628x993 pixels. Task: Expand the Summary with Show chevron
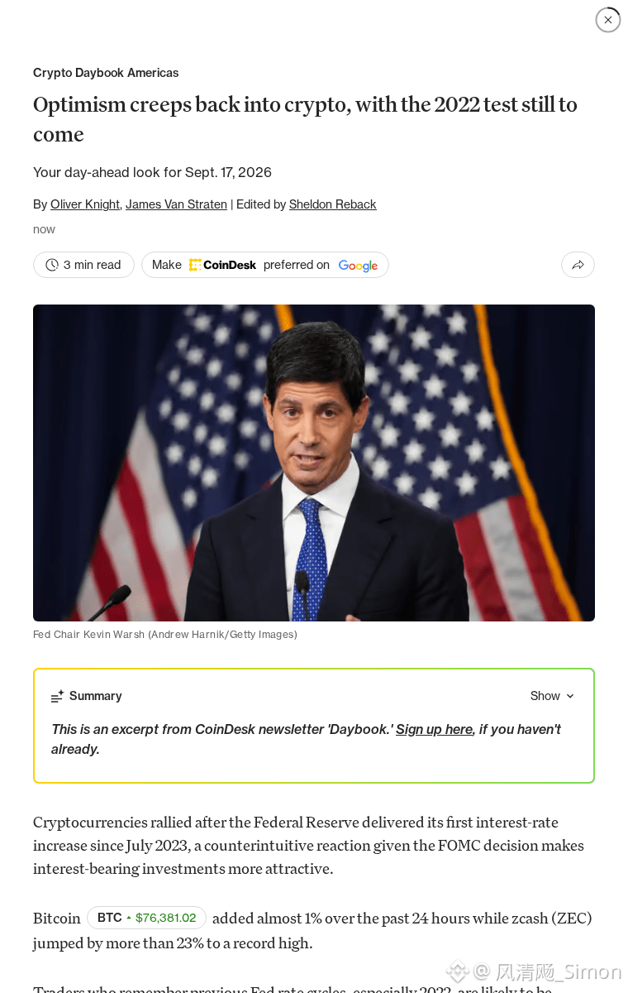(570, 696)
